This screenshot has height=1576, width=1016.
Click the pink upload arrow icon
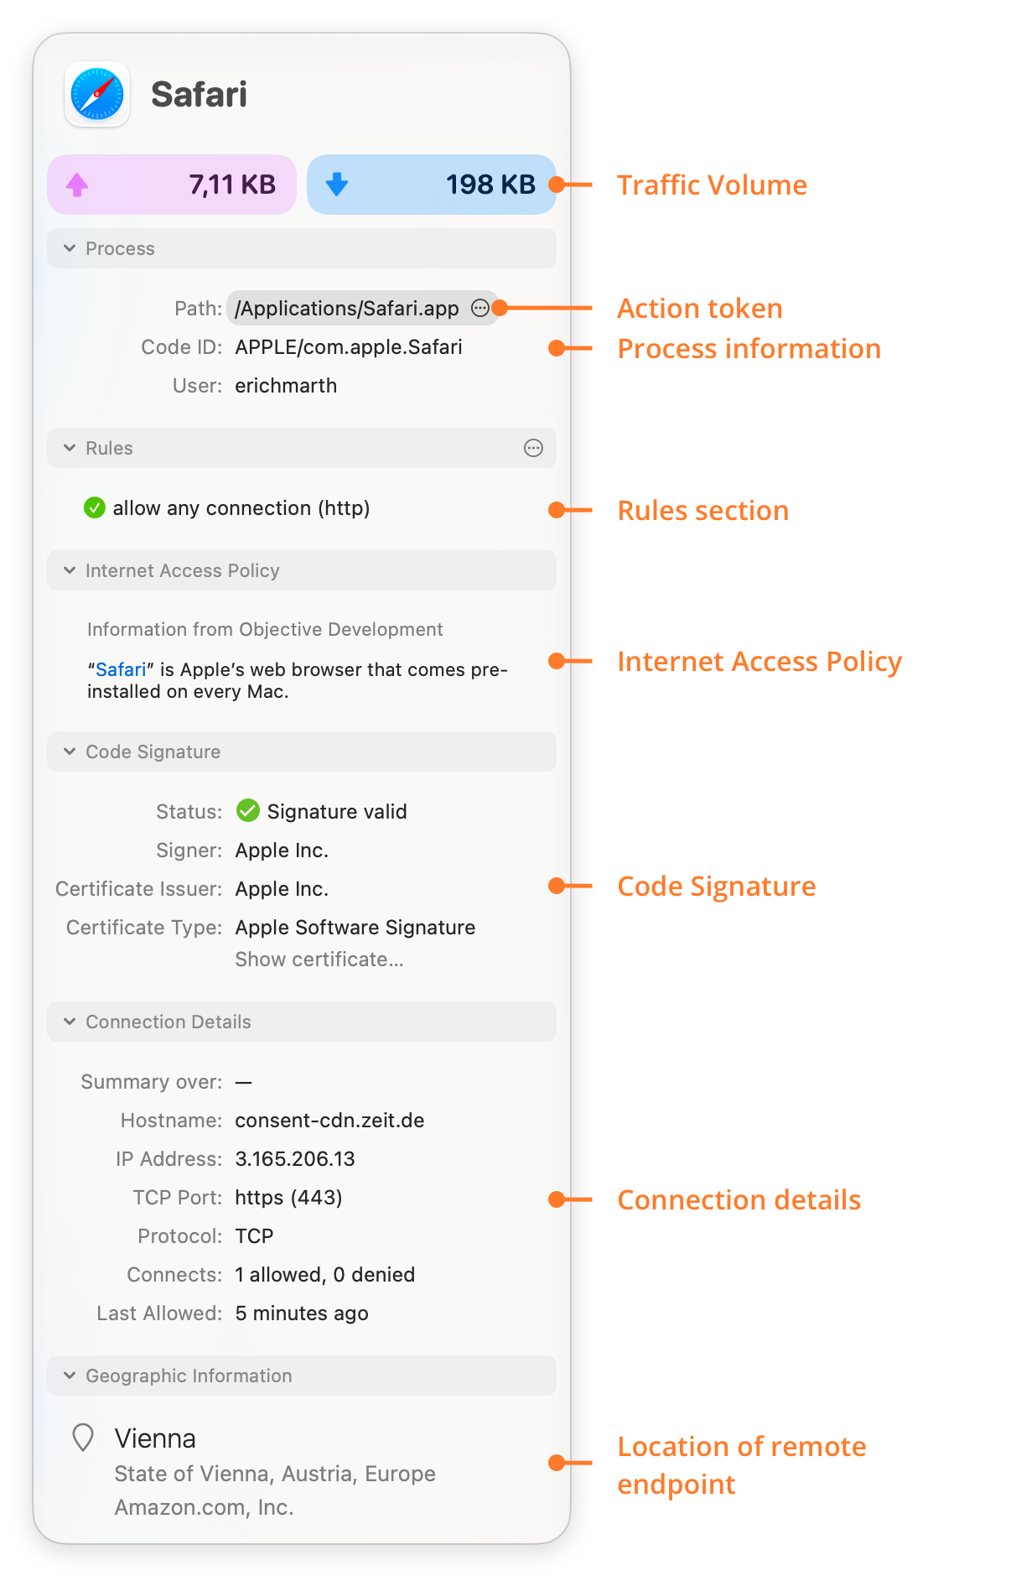(77, 185)
